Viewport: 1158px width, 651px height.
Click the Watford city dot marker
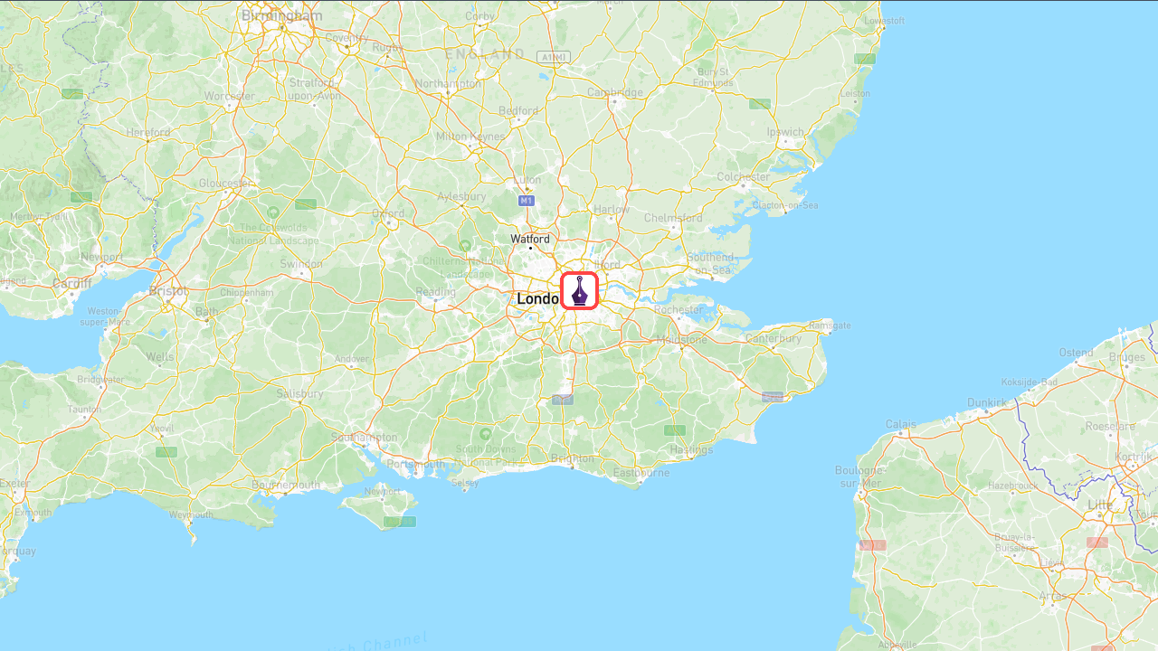[x=530, y=248]
